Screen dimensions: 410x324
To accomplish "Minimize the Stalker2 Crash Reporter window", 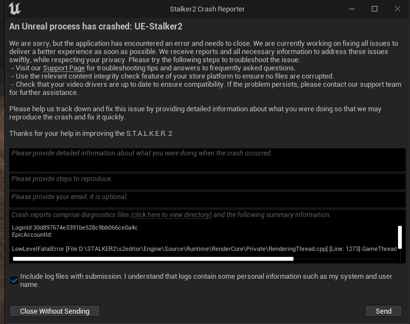I will point(352,9).
